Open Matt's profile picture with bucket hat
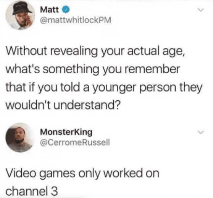 point(20,15)
